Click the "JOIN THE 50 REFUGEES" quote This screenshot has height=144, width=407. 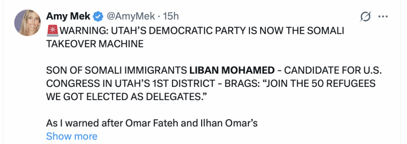319,84
